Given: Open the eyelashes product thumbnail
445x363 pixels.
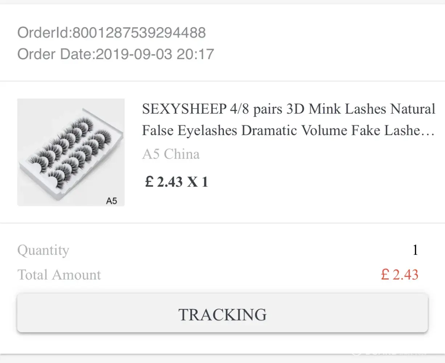Looking at the screenshot, I should [71, 152].
